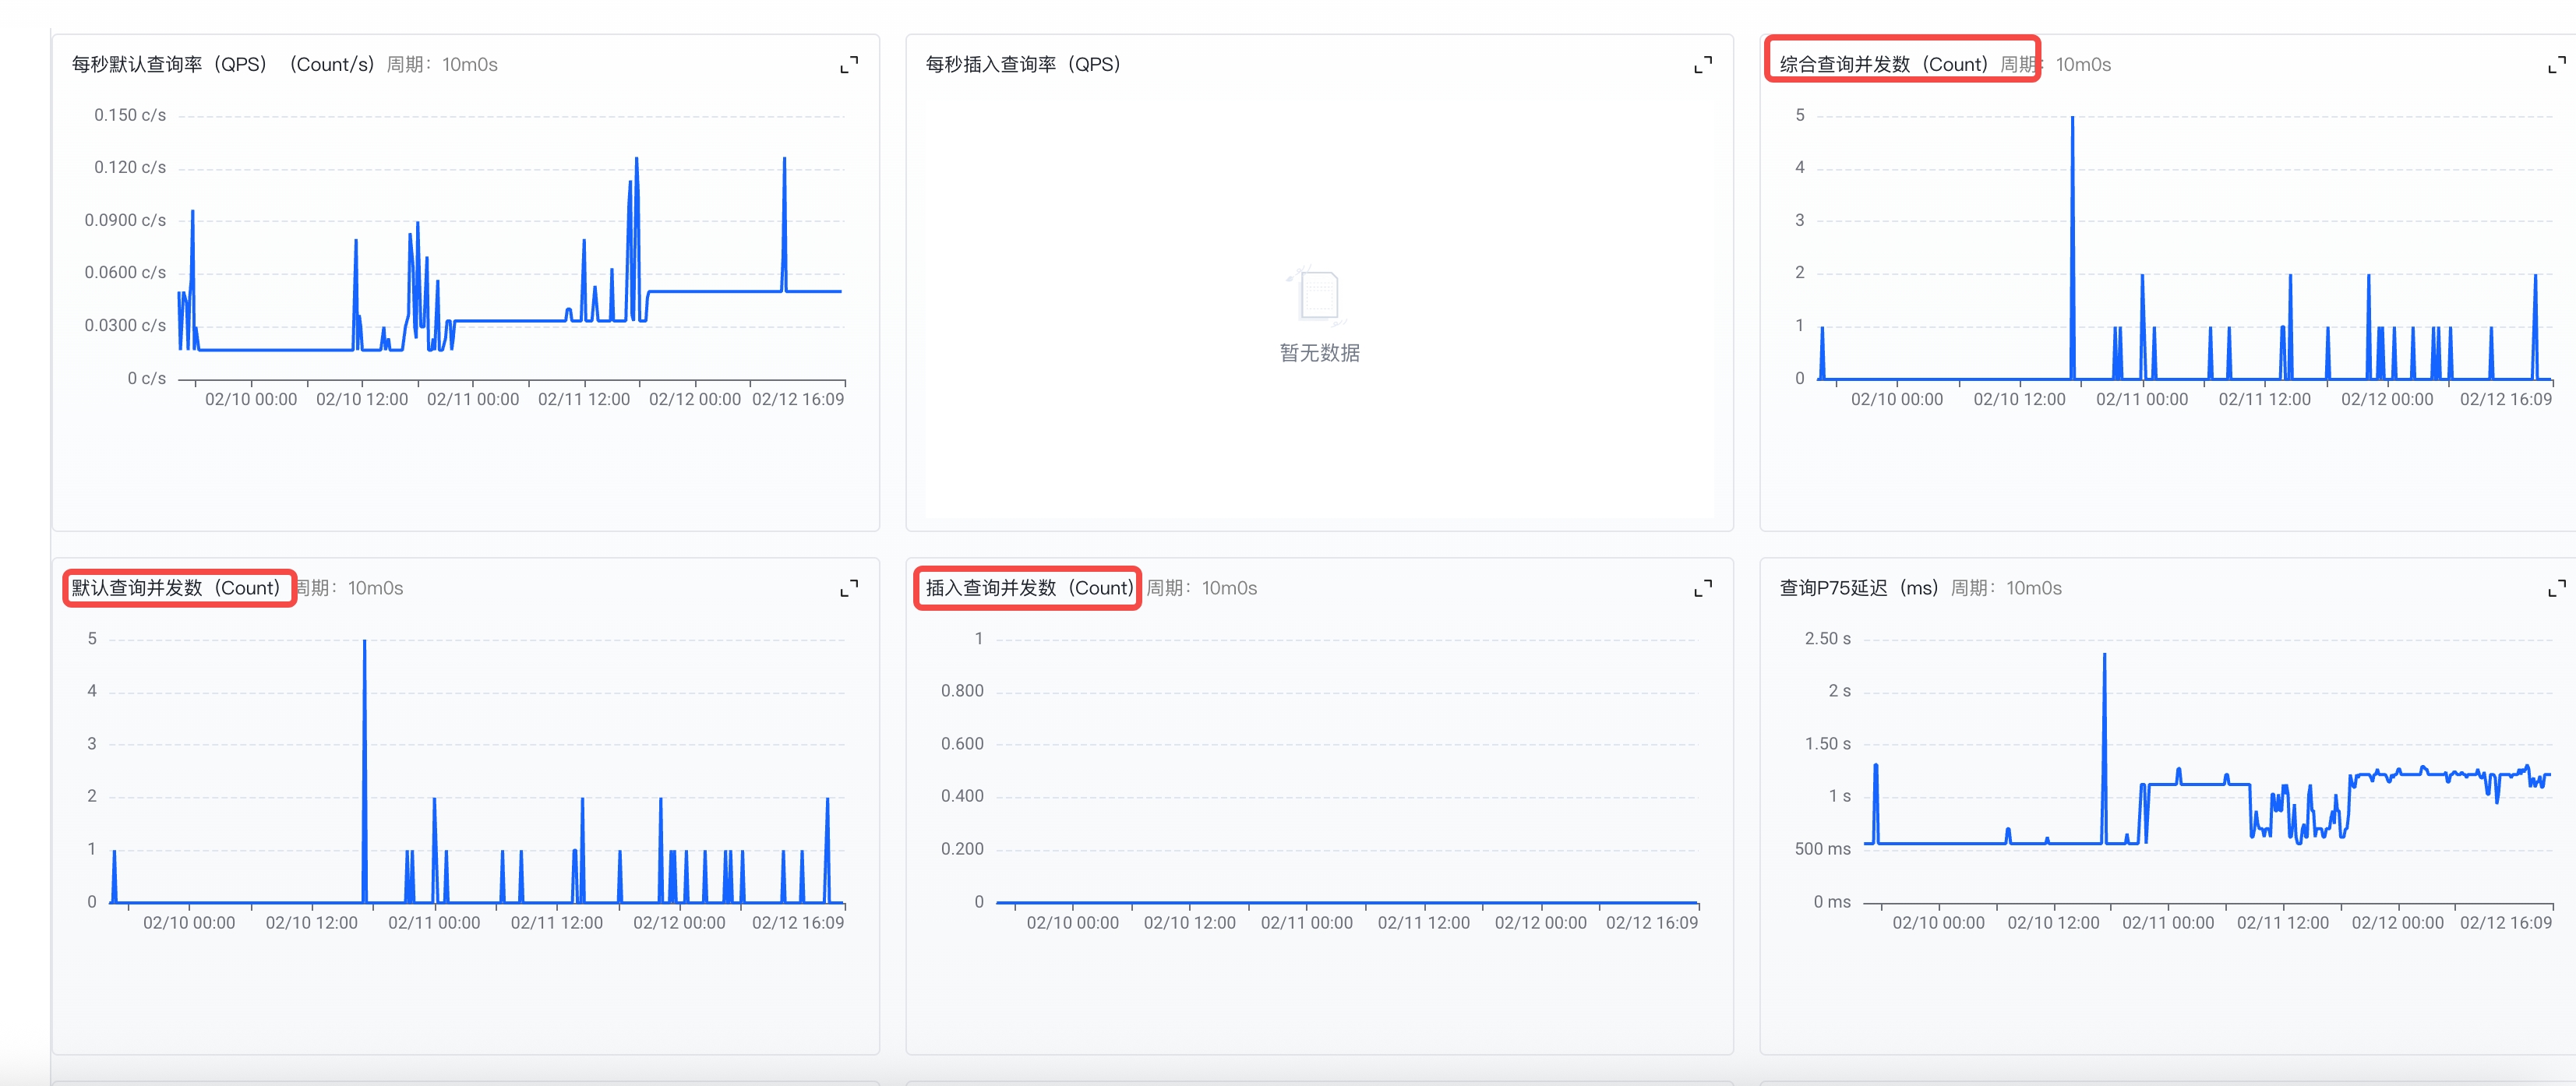2576x1086 pixels.
Task: Select the 0.600 axis value
Action: (962, 744)
